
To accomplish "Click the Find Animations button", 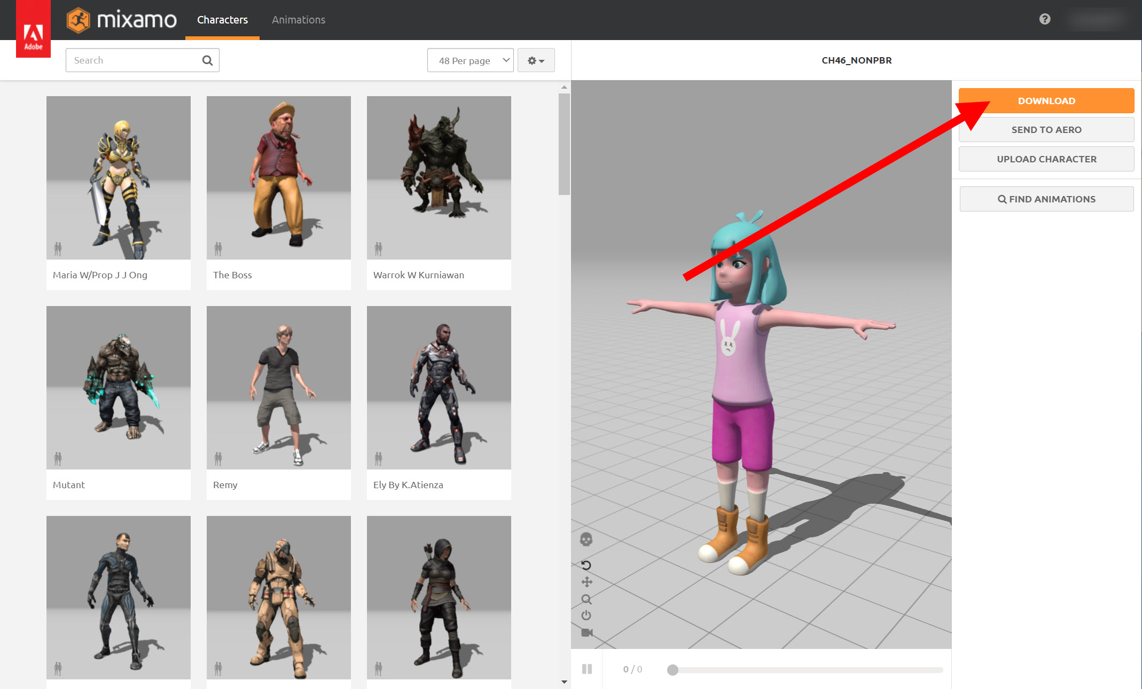I will 1046,199.
